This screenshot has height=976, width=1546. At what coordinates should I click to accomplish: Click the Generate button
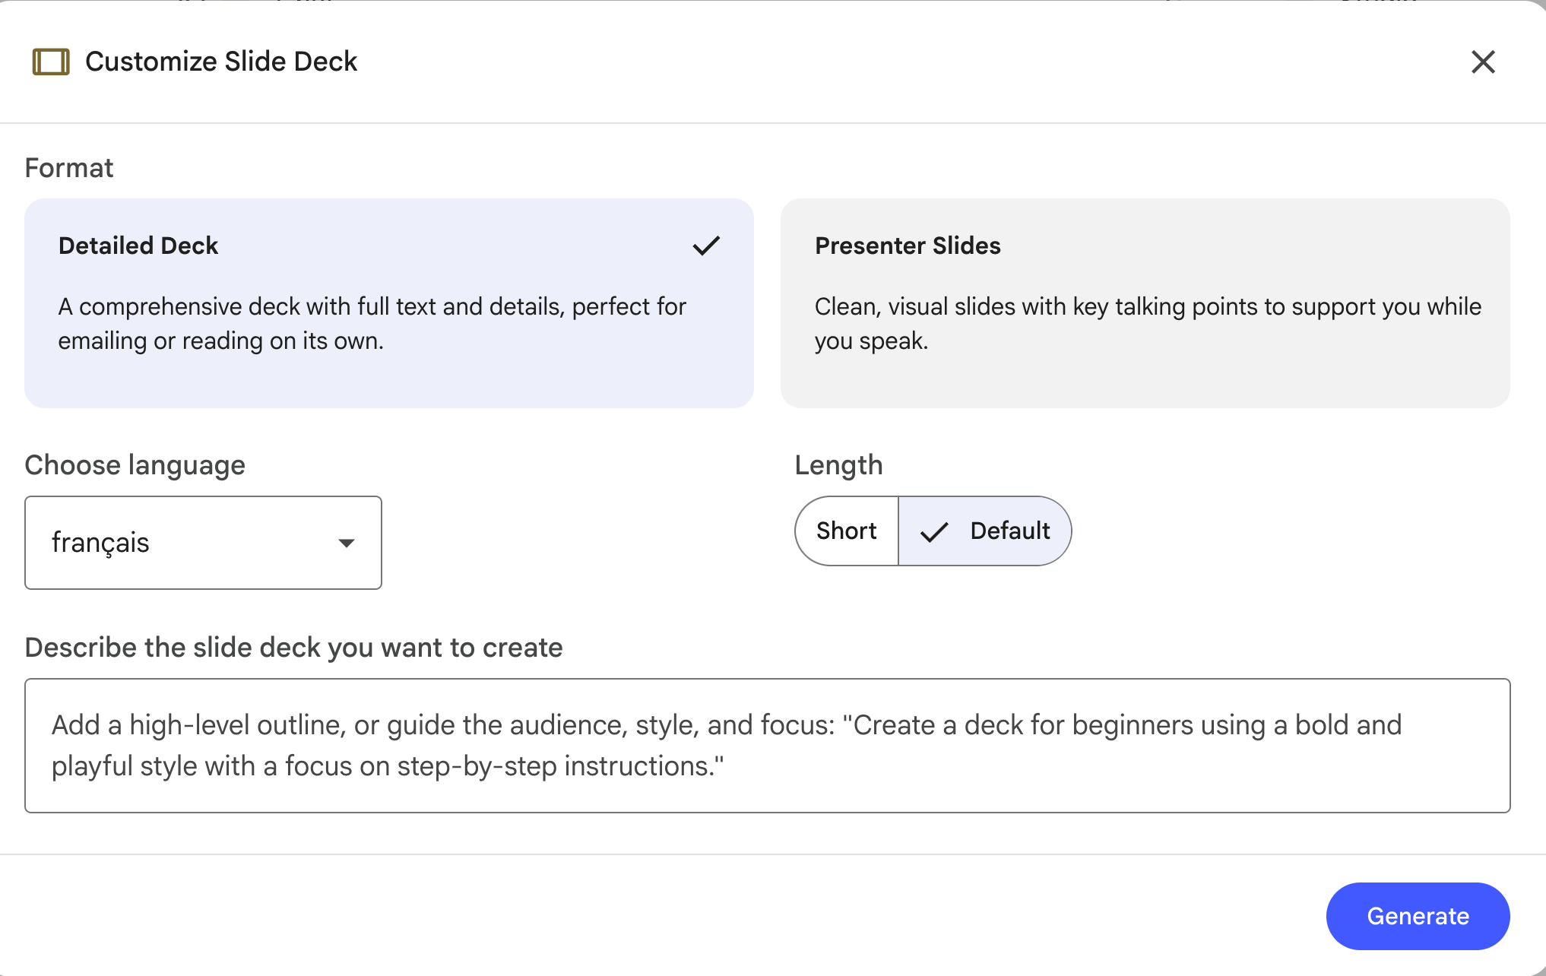click(1417, 916)
